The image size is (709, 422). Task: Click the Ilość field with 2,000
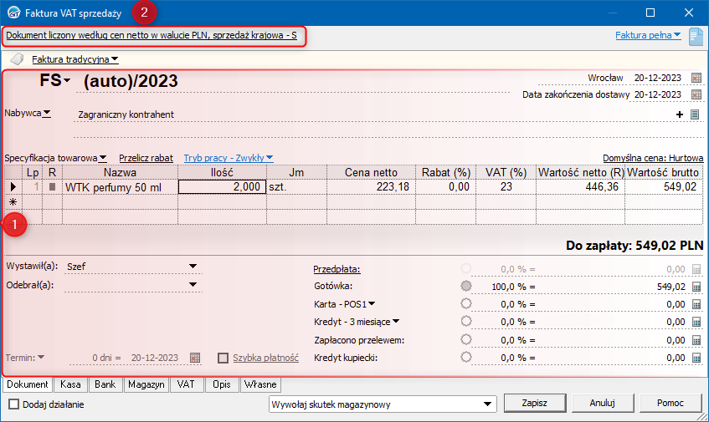(222, 188)
